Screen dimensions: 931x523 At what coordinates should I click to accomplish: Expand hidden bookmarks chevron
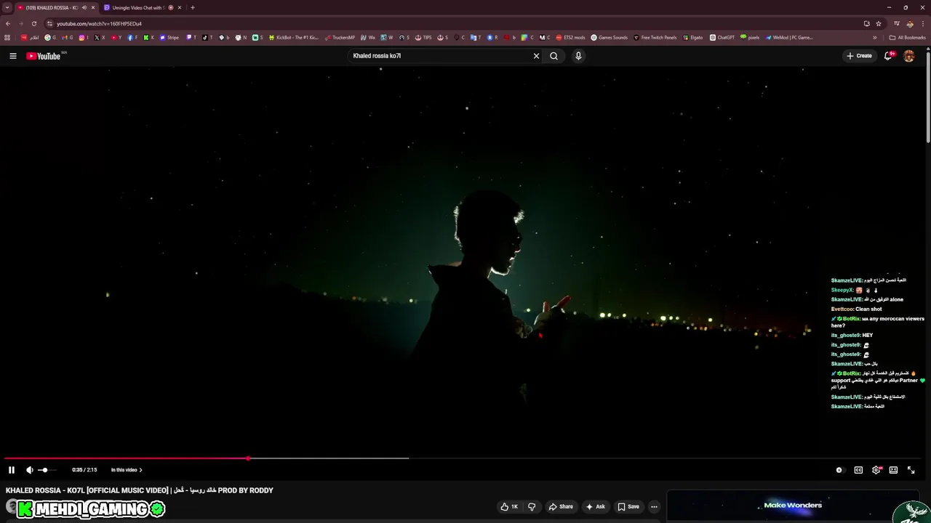875,38
